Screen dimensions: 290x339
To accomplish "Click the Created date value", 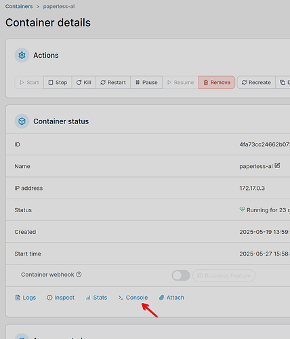I will pyautogui.click(x=265, y=232).
